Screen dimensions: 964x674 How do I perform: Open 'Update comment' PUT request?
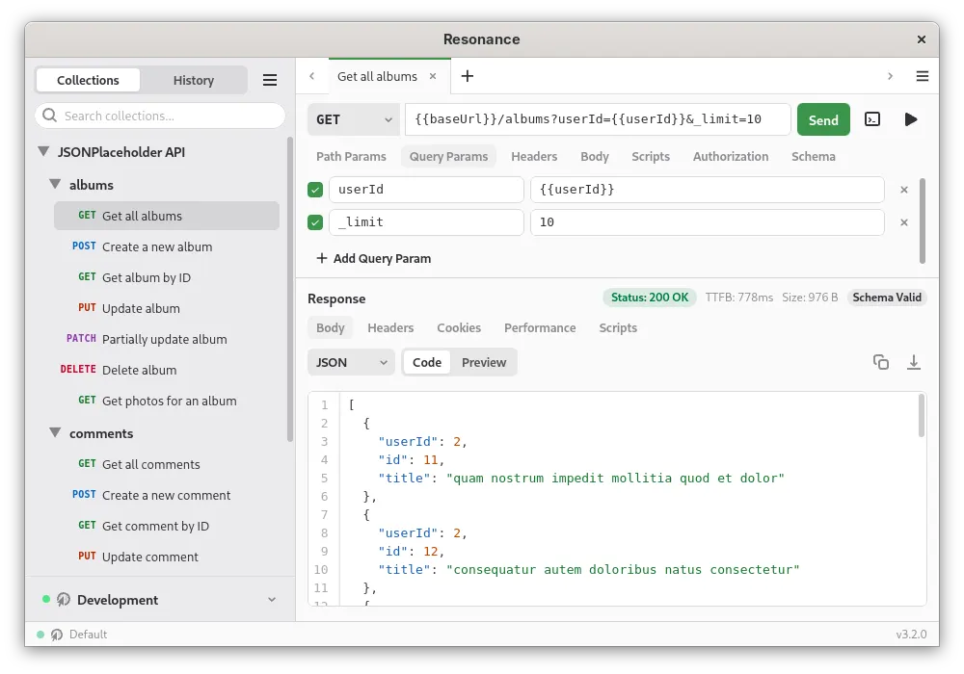point(167,557)
